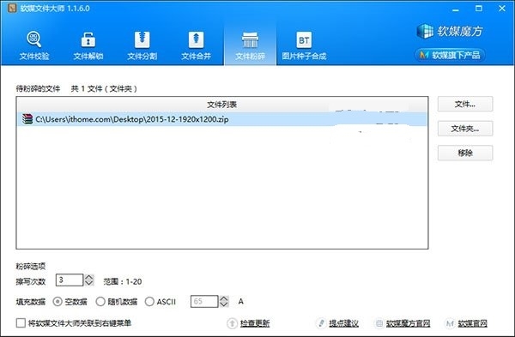Enable 将软媒文件大师关联到右键菜单 checkbox
This screenshot has width=515, height=337.
click(21, 323)
